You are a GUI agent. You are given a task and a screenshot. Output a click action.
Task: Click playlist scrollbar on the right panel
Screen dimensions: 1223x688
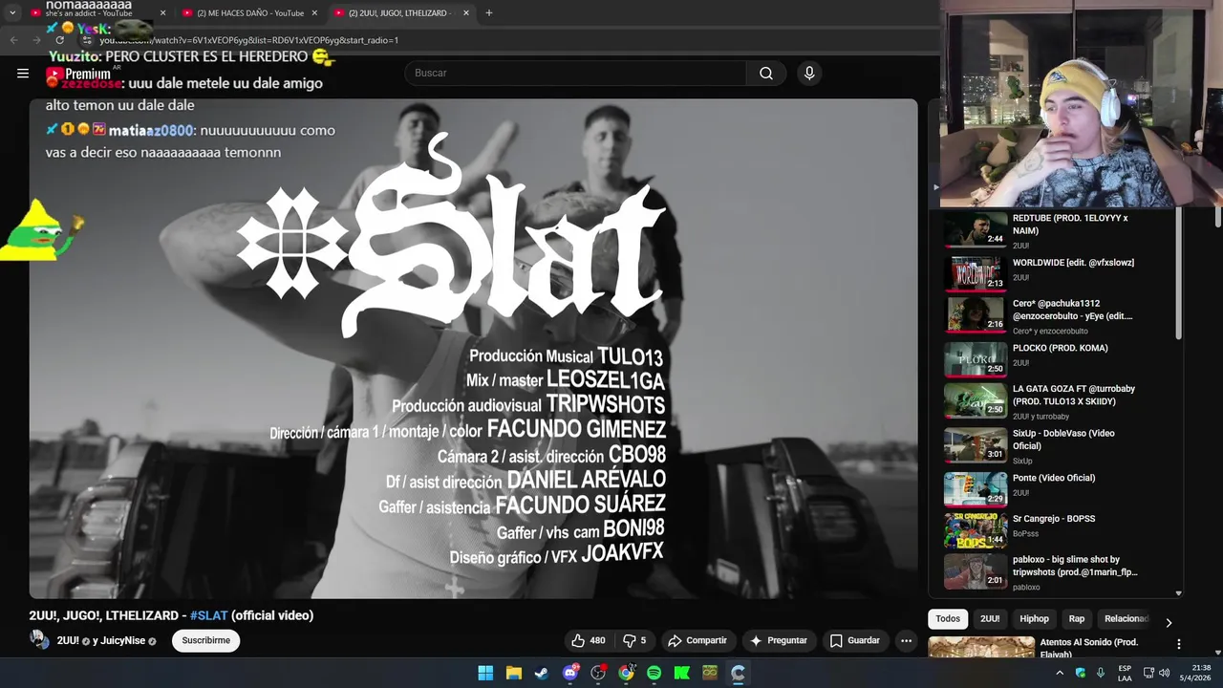coord(1178,272)
